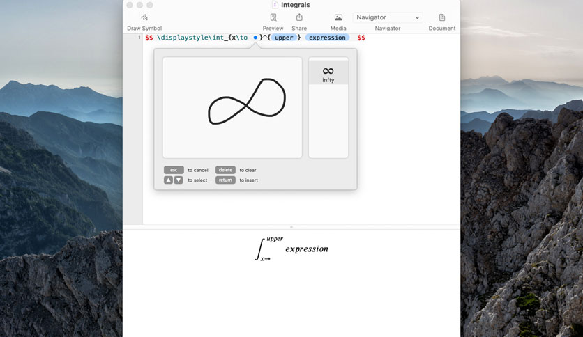Click the esc key to cancel
Viewport: 583px width, 337px height.
(x=174, y=170)
